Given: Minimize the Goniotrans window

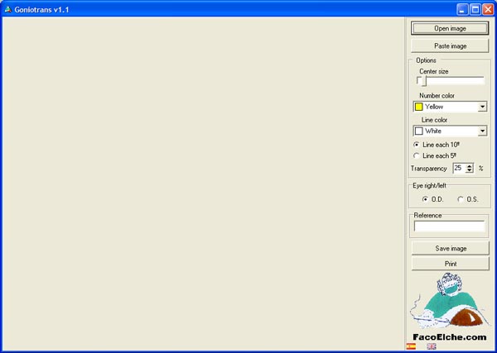Looking at the screenshot, I should [x=462, y=9].
